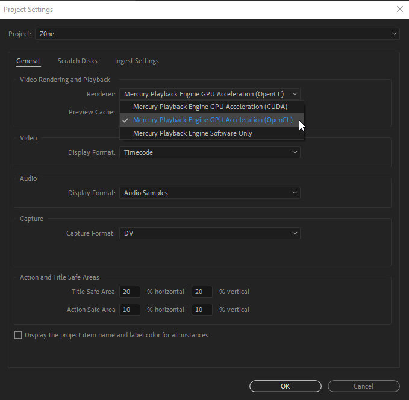Open the Ingest Settings tab

(x=137, y=61)
